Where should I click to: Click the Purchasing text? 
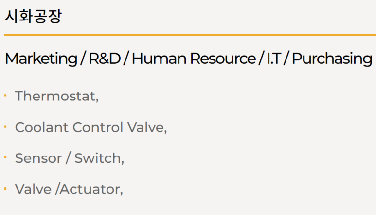point(332,59)
